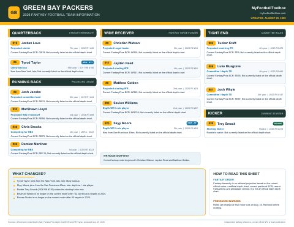The height and width of the screenshot is (227, 294).
Task: Click MarShawn Lloyd's player name
Action: click(x=34, y=109)
